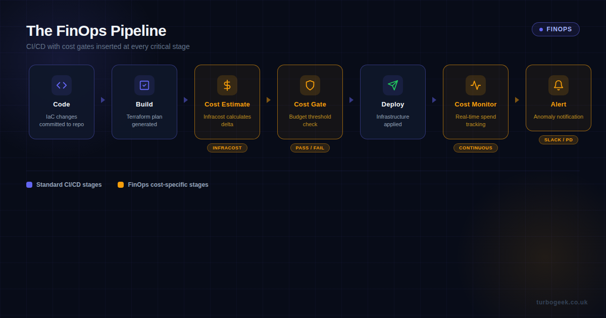
Task: Expand the arrow between Code and Build
Action: coord(103,99)
